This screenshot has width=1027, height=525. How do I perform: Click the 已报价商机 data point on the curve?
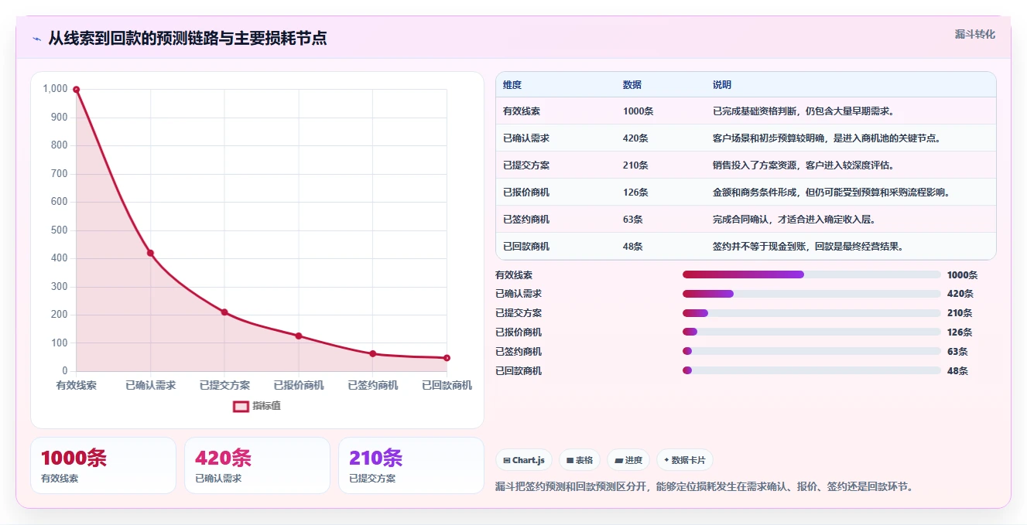(x=299, y=336)
